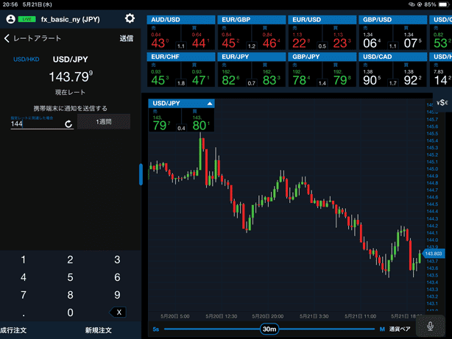The image size is (452, 339).
Task: Open the 1週間 expiry dropdown
Action: (x=104, y=121)
